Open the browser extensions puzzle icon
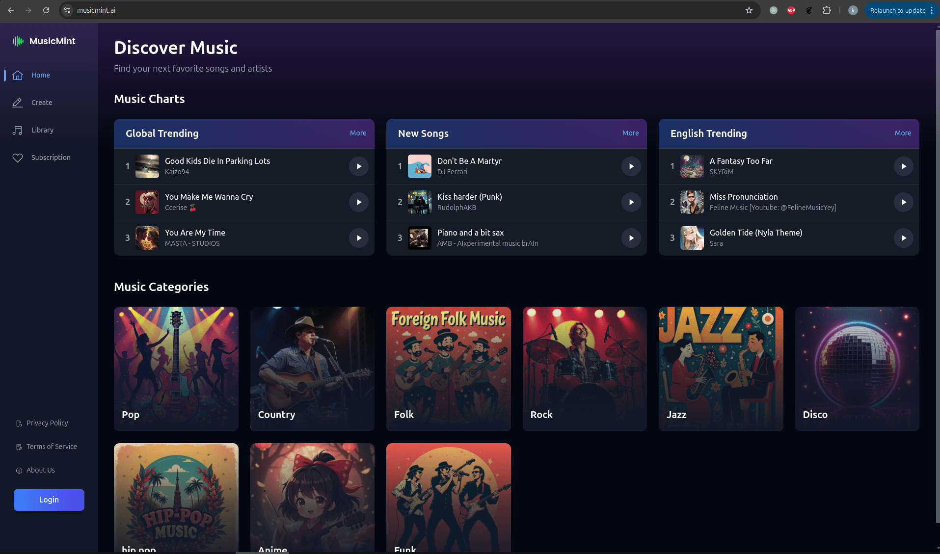Viewport: 940px width, 554px height. click(827, 10)
